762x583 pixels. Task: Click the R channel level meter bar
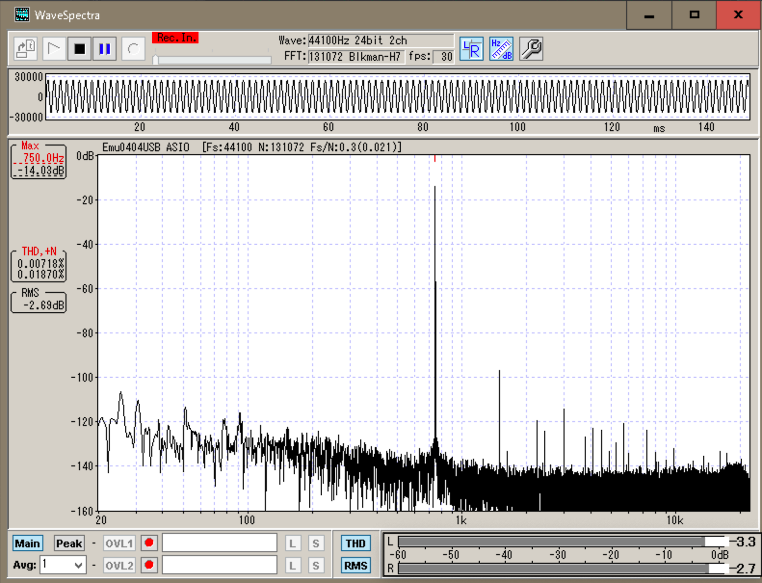563,569
